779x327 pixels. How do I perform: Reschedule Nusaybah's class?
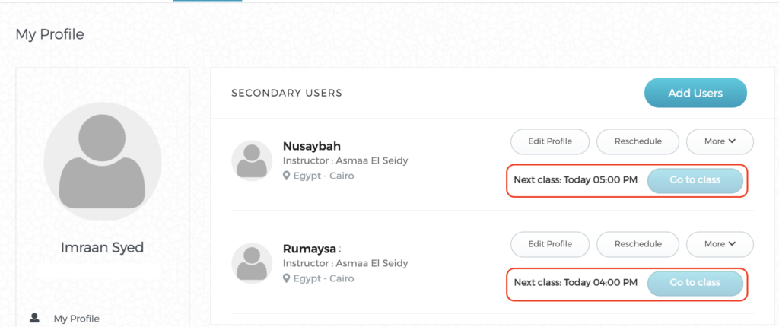(638, 141)
